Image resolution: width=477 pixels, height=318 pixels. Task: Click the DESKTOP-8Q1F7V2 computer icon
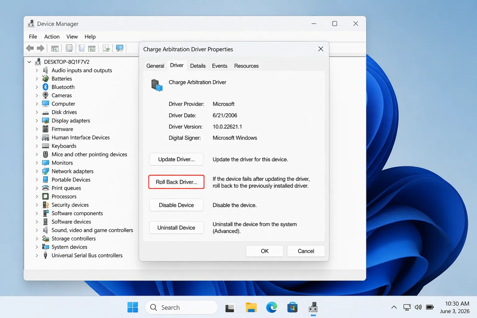coord(38,61)
